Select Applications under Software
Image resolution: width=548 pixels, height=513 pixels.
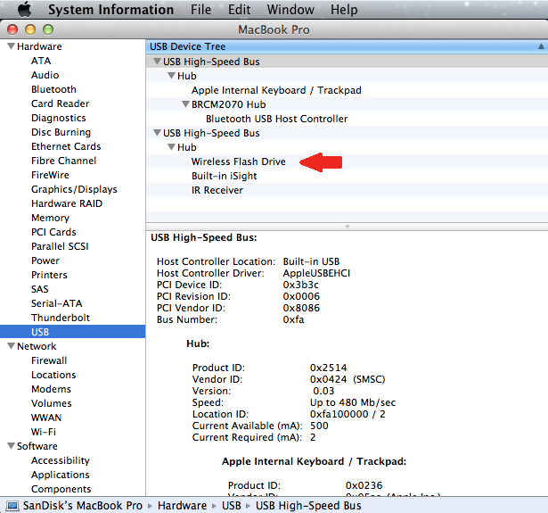click(60, 475)
